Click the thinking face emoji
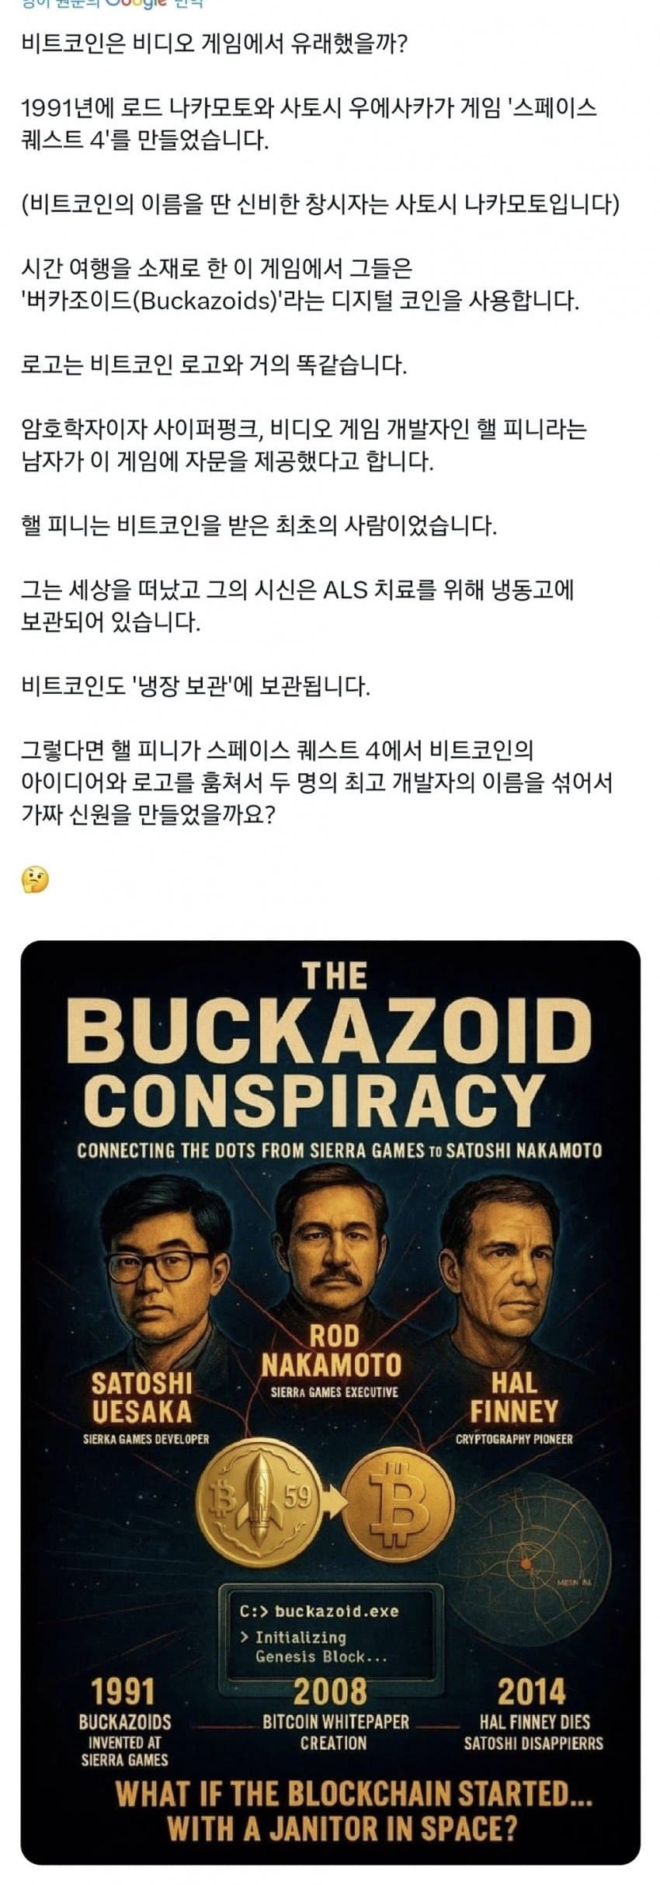This screenshot has width=660, height=1885. tap(35, 880)
